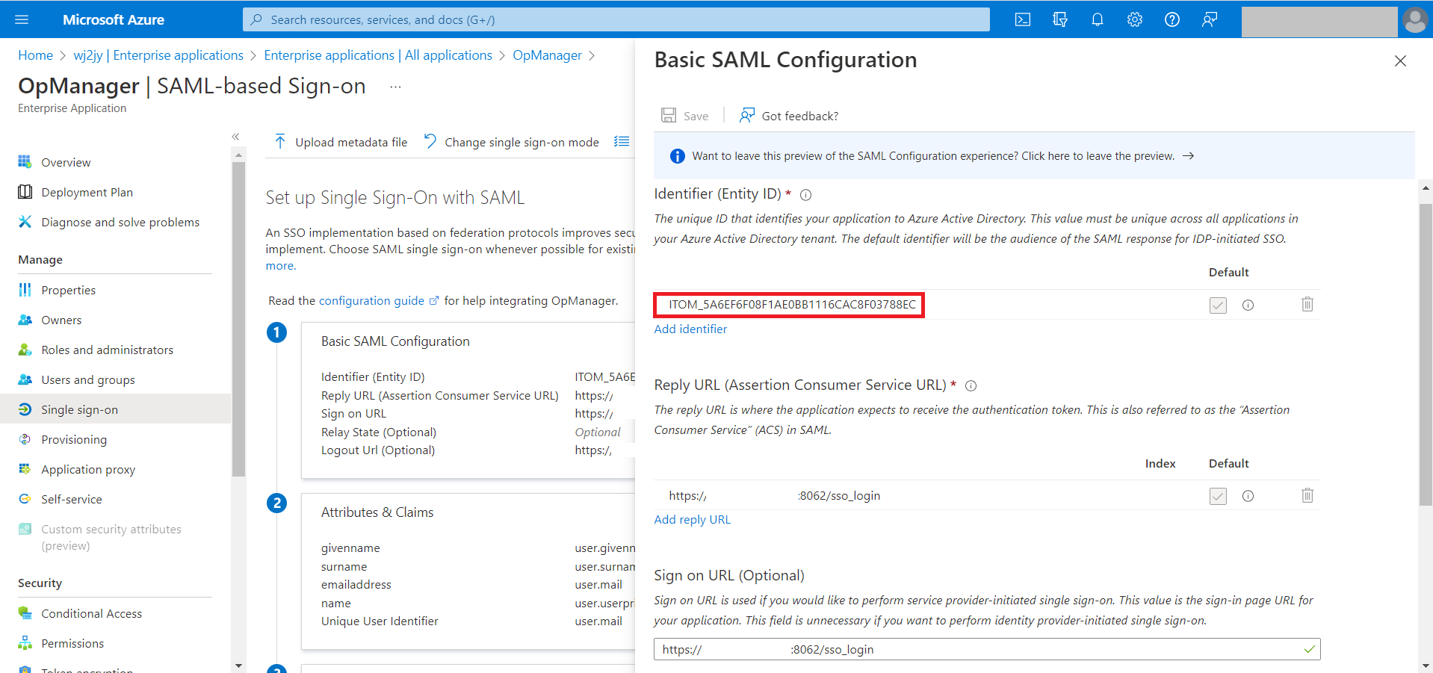Open the wj2jy Enterprise applications breadcrumb
The height and width of the screenshot is (673, 1433).
point(158,55)
